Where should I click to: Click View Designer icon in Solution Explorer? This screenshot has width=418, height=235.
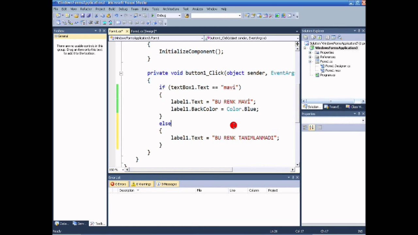pos(333,37)
